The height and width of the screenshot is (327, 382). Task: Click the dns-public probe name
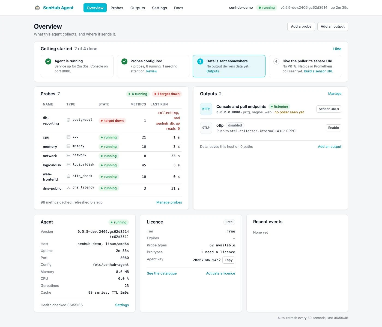pyautogui.click(x=52, y=188)
